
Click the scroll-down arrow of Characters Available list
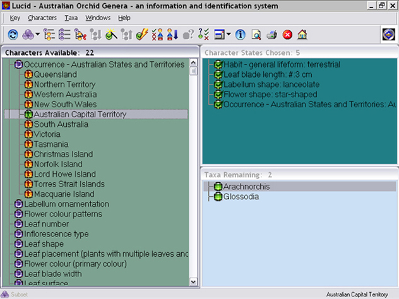[193, 282]
